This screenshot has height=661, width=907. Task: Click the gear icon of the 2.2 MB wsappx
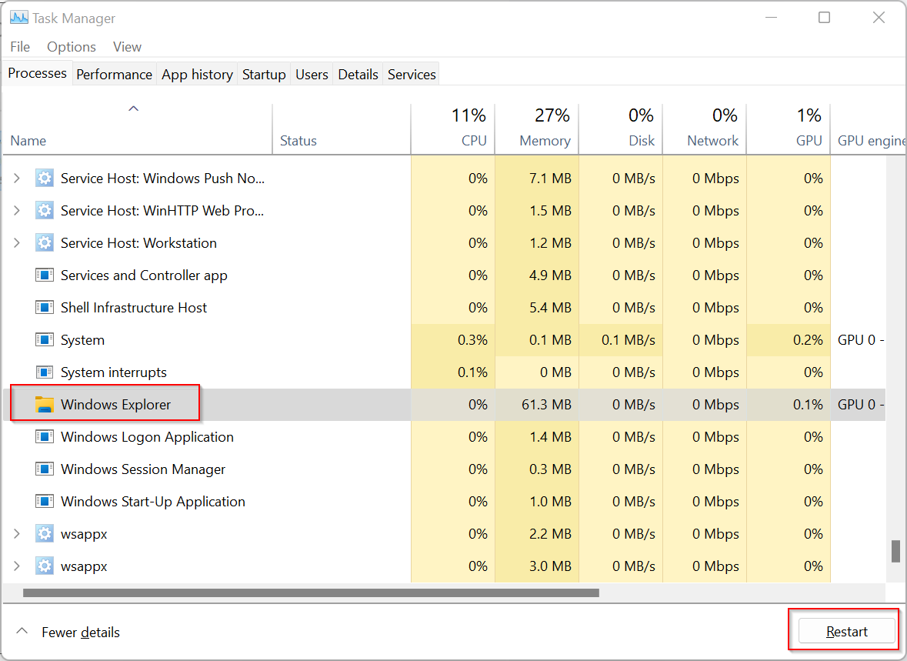pos(45,534)
